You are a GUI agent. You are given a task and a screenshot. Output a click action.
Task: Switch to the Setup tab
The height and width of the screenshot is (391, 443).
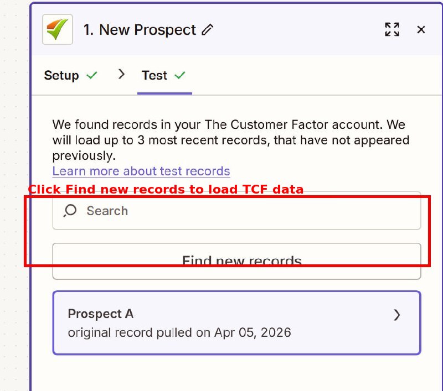(x=61, y=75)
